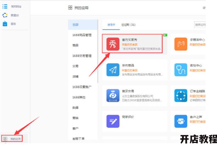Click the category list vertical scrollbar
Image resolution: width=217 pixels, height=152 pixels.
[98, 51]
